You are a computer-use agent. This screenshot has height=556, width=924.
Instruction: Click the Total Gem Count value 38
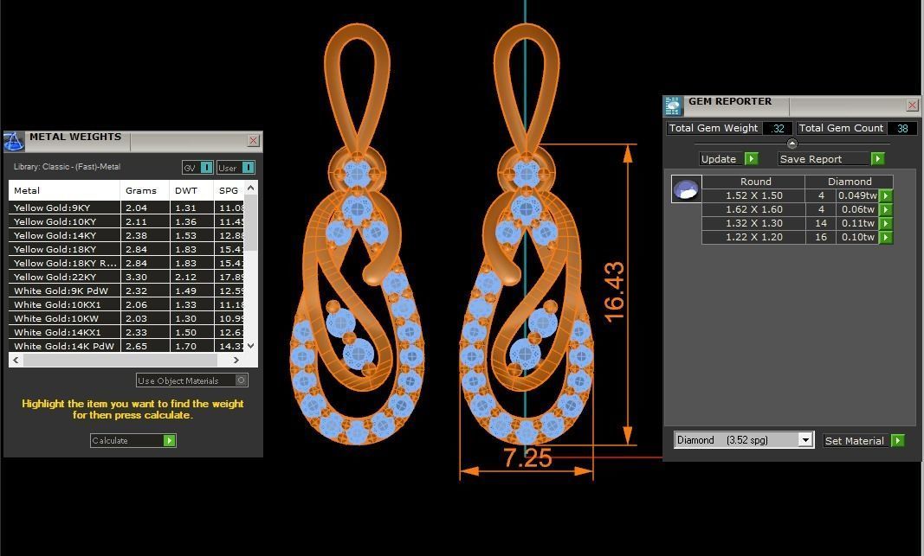pos(902,128)
